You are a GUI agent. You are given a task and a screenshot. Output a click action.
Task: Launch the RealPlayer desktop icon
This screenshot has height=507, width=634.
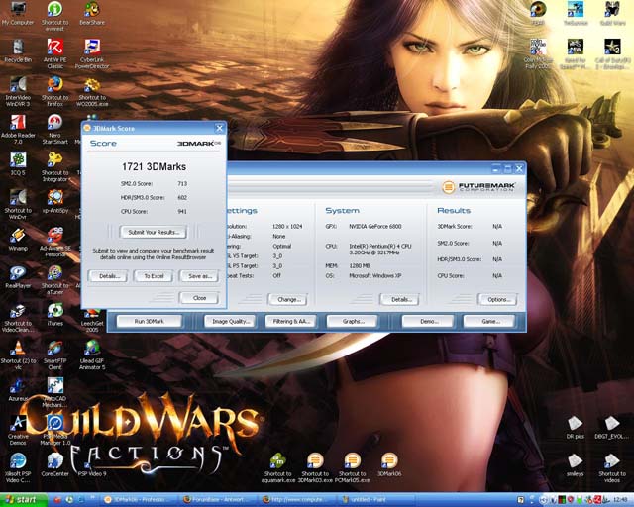coord(18,277)
